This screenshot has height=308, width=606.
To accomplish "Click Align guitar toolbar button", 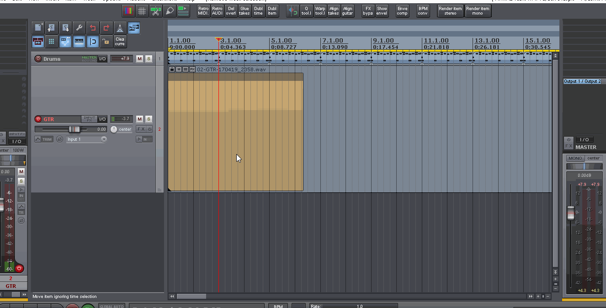I will tap(347, 11).
